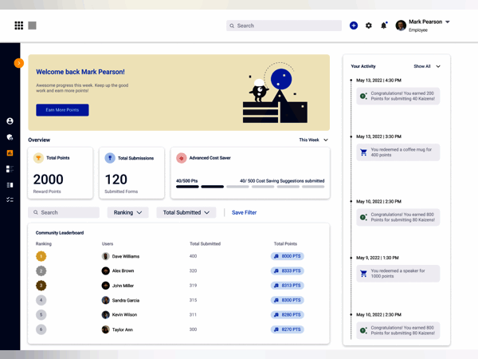This screenshot has height=359, width=478.
Task: Open profile icon in left sidebar
Action: (10, 121)
